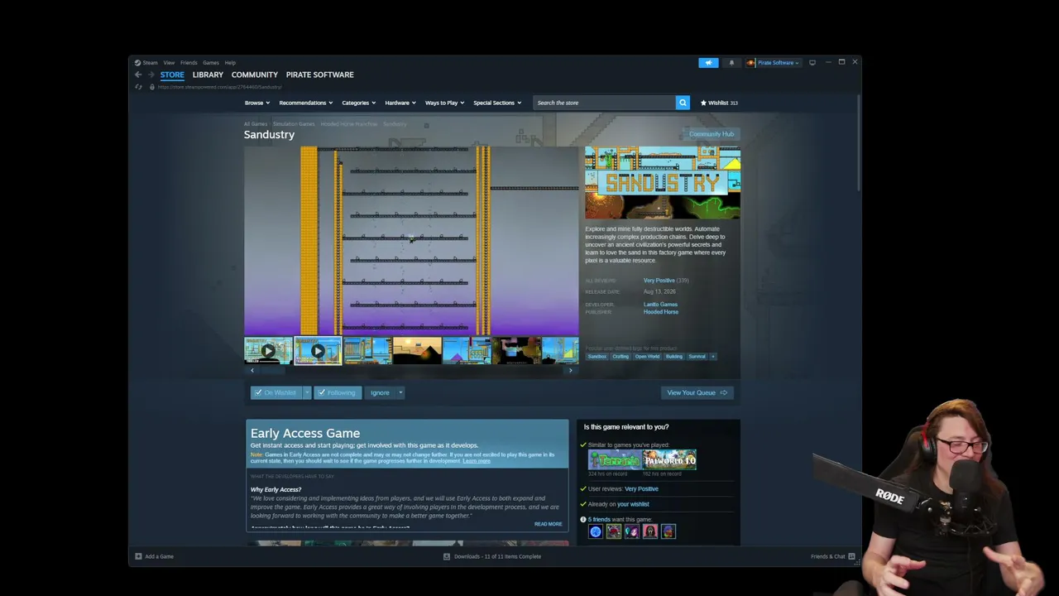Click the Wishlist star icon
The image size is (1059, 596).
(x=703, y=103)
